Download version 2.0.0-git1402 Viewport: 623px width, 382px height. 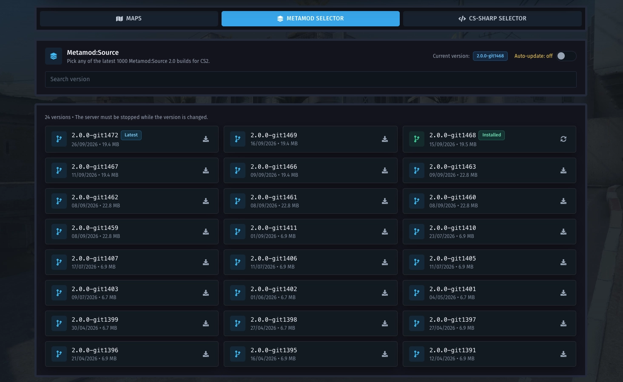tap(385, 293)
